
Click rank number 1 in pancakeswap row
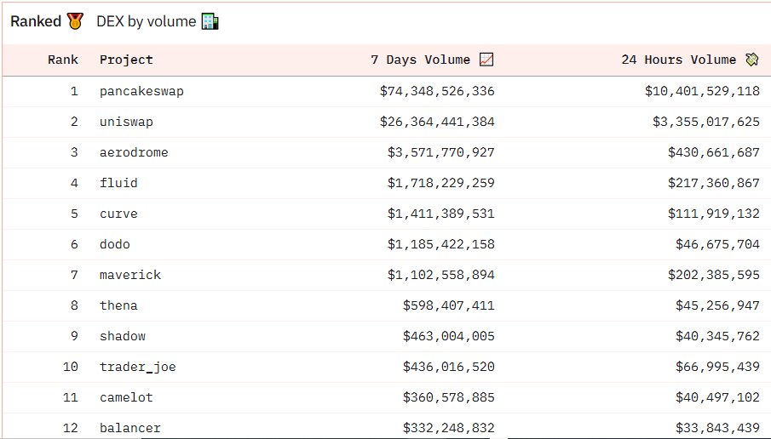coord(74,91)
